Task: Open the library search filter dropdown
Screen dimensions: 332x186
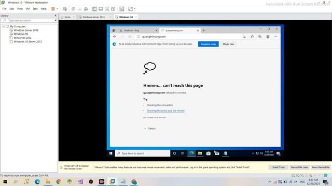Action: pos(56,21)
